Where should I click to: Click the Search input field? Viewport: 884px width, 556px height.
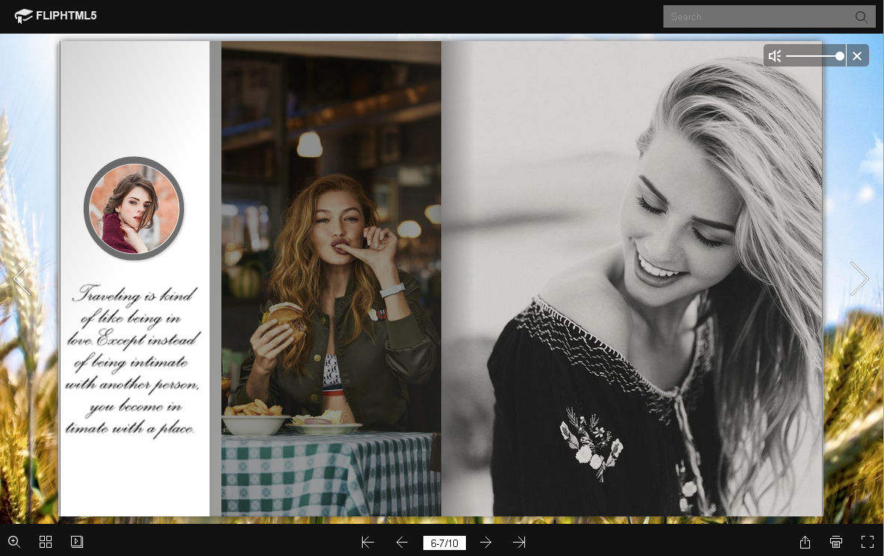click(x=757, y=16)
